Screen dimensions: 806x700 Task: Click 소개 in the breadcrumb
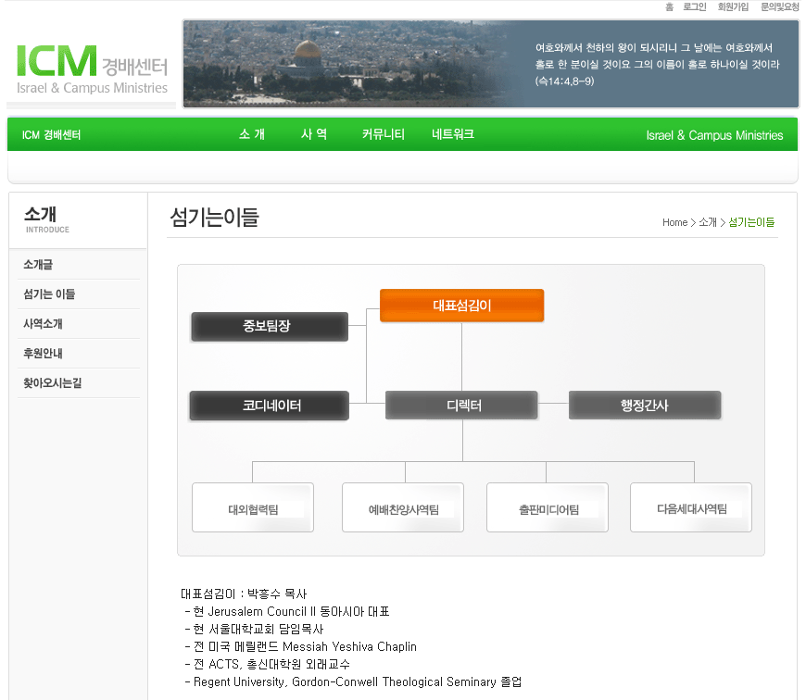(x=708, y=222)
